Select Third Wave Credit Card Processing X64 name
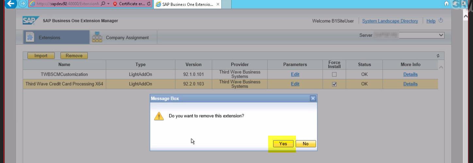Screen dimensions: 473x163 pos(64,84)
